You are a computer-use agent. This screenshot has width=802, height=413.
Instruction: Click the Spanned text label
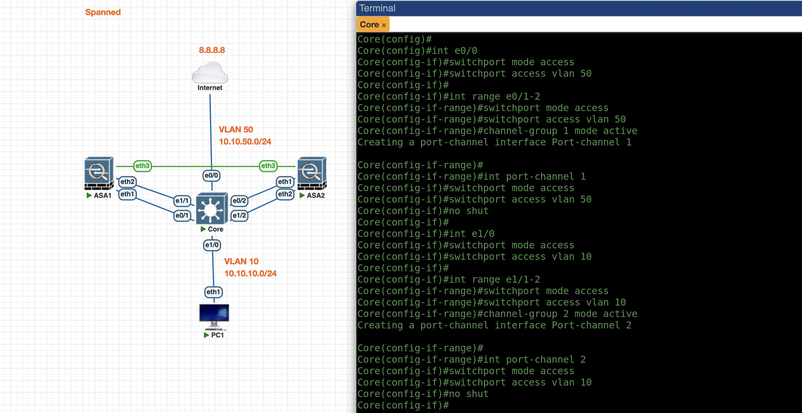click(103, 12)
